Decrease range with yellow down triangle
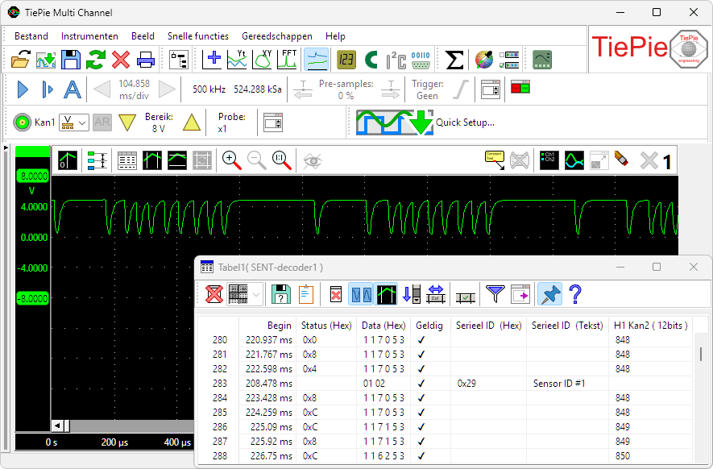The image size is (713, 469). (126, 122)
